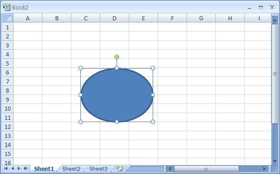
Task: Select row 2 header
Action: (x=8, y=36)
